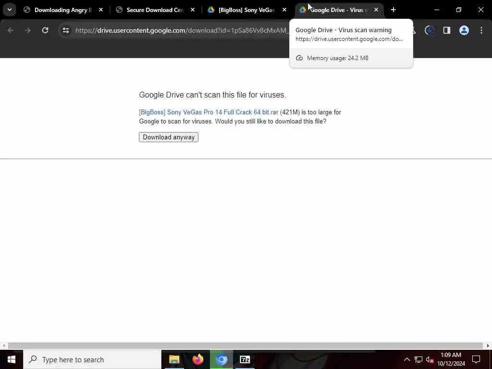Launch Firefox from the taskbar
Viewport: 492px width, 369px height.
pos(197,359)
